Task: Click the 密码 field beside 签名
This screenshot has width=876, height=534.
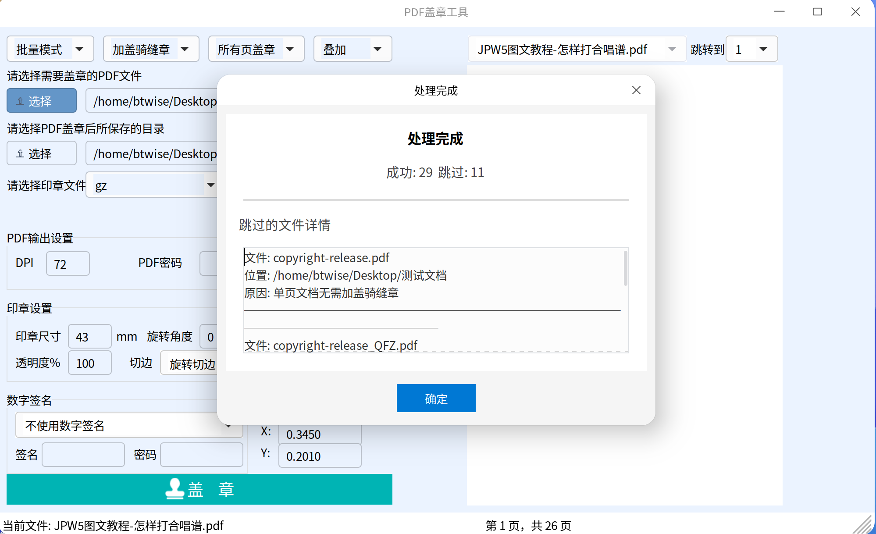Action: [x=202, y=455]
